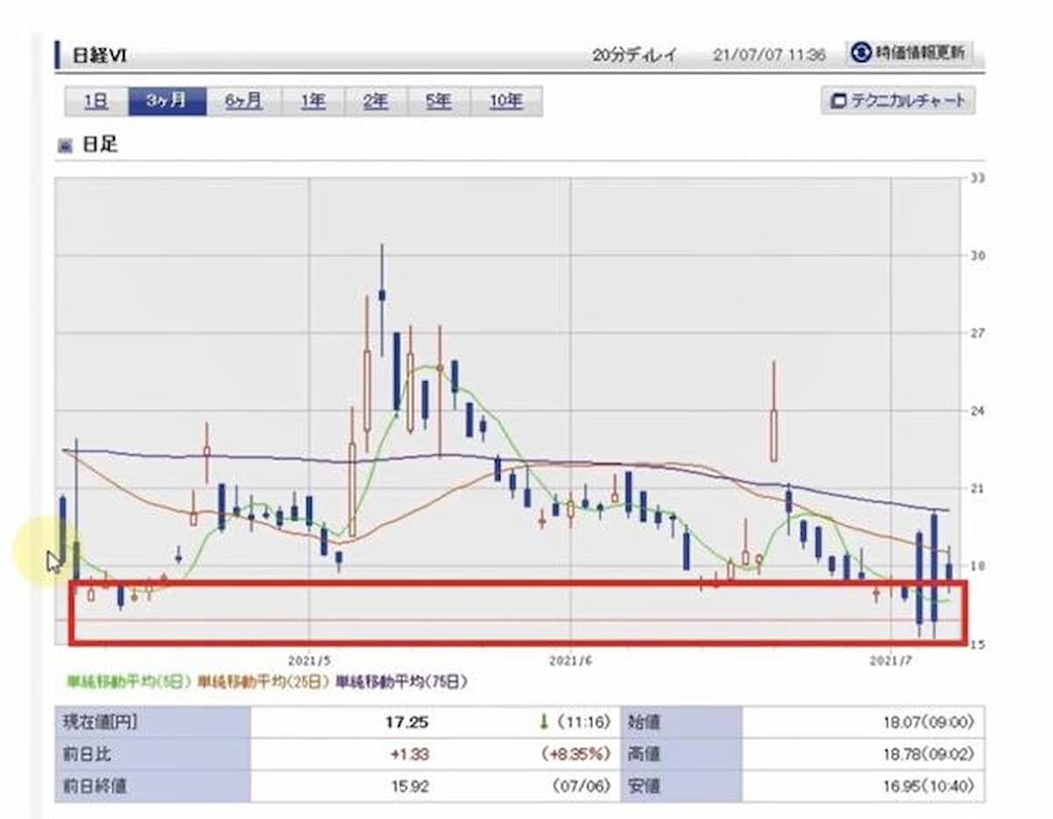Click the tall orange candlestick in late June
This screenshot has width=1053, height=819.
click(x=774, y=434)
